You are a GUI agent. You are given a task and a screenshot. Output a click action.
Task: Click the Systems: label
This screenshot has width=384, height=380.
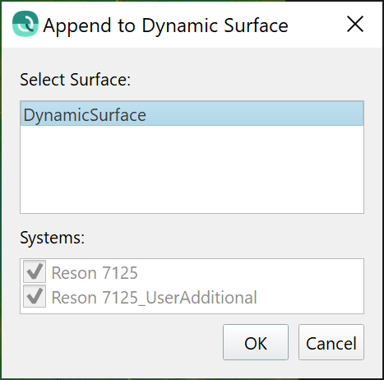pyautogui.click(x=52, y=238)
